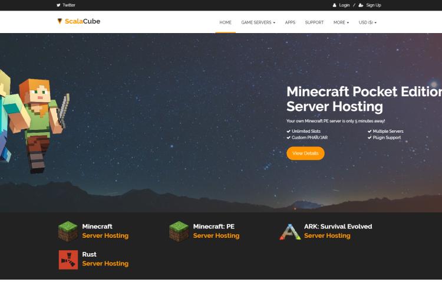Click the ScalaCube logo icon
This screenshot has height=295, width=442.
click(x=60, y=21)
